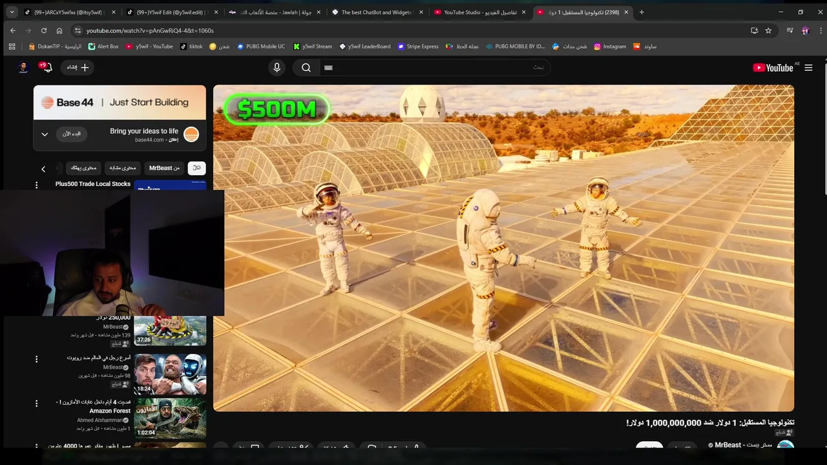Select the From MrBeast filter chip

164,168
